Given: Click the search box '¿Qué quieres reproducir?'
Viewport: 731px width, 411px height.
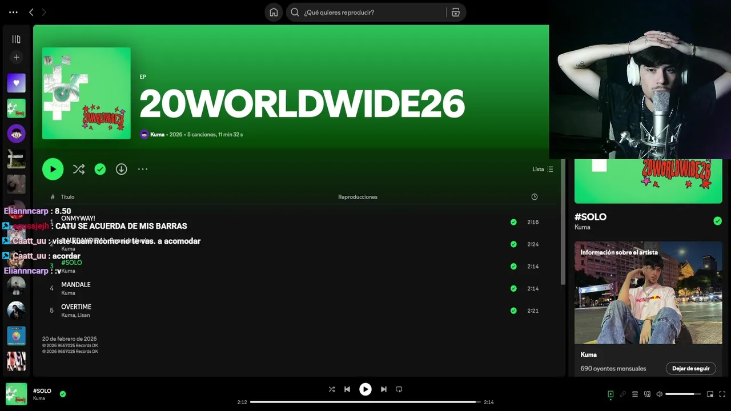Looking at the screenshot, I should (x=366, y=13).
